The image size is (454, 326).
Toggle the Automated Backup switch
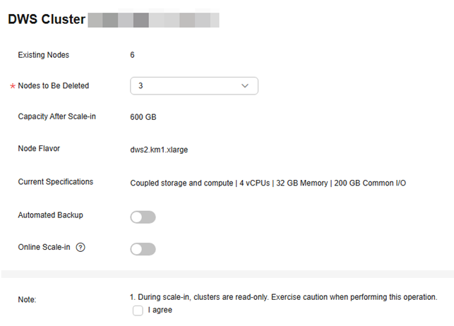click(x=143, y=217)
